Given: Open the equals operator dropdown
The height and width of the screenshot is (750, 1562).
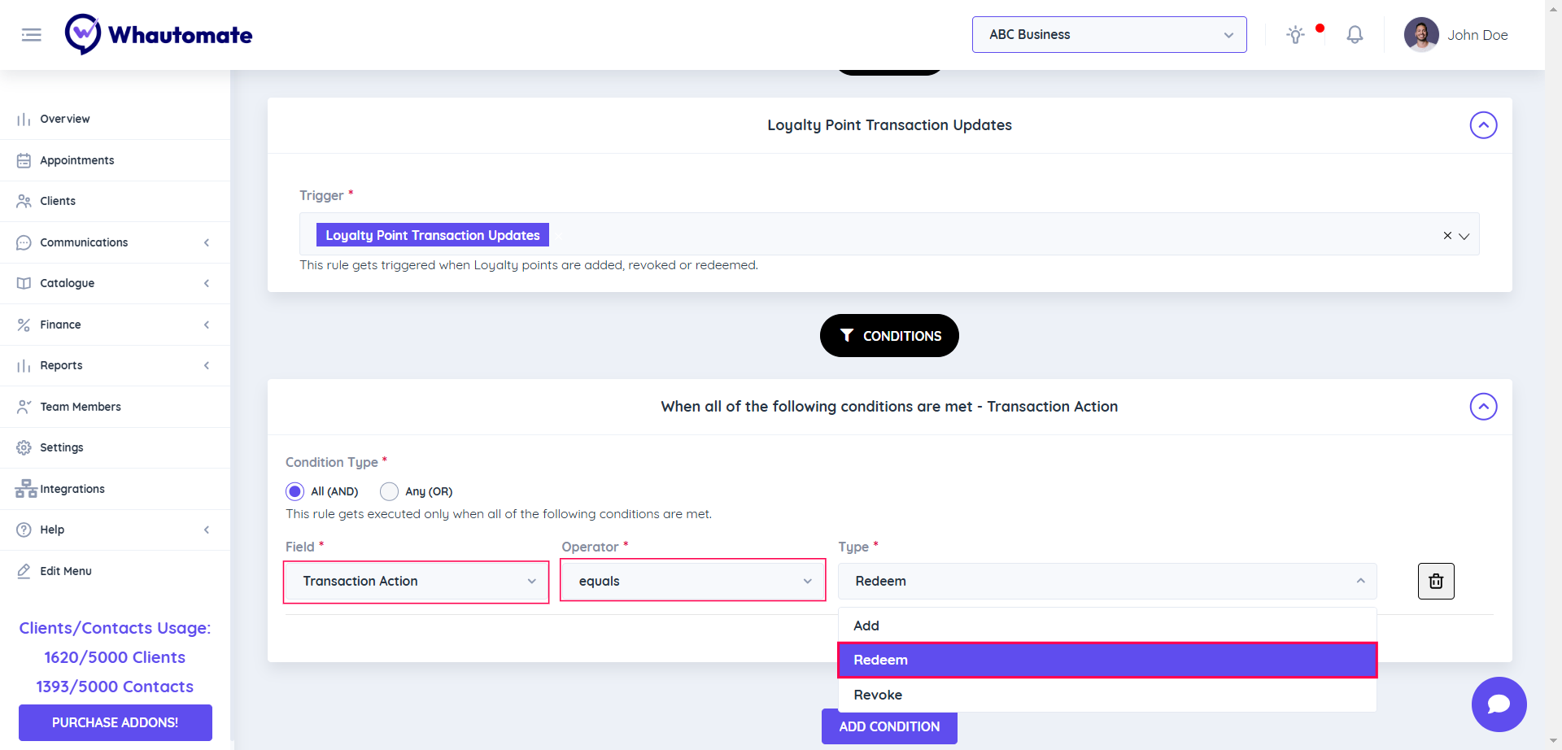Looking at the screenshot, I should (693, 581).
